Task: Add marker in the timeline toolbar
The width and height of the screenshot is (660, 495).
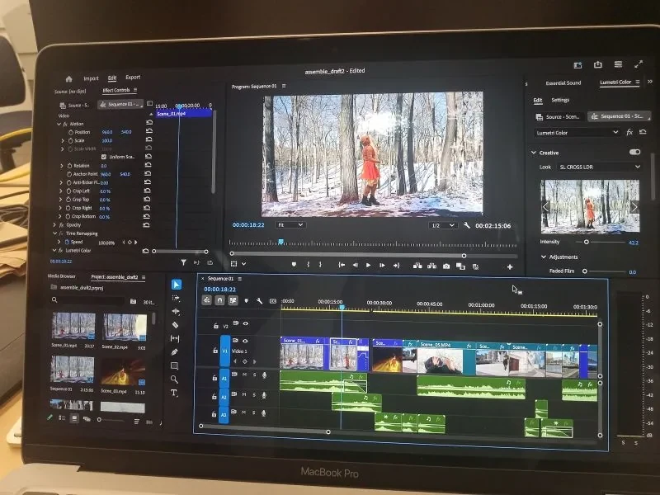Action: click(246, 300)
